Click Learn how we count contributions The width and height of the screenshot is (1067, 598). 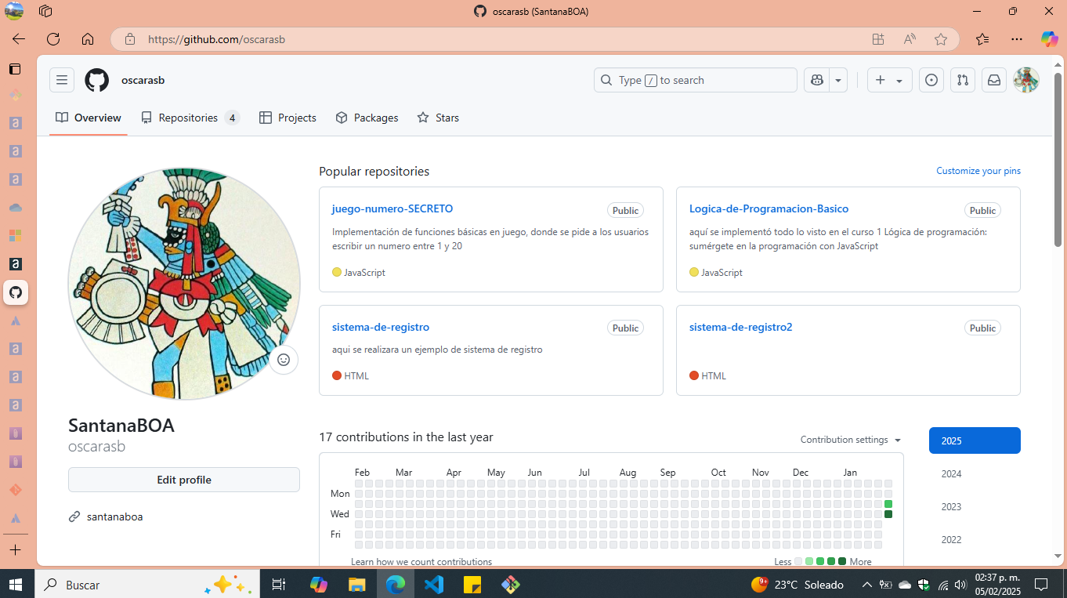[x=421, y=562]
